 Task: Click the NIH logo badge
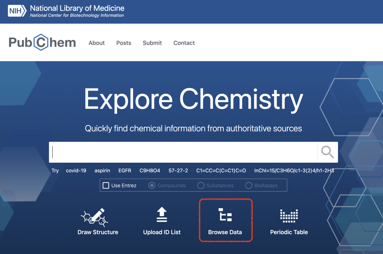(17, 11)
